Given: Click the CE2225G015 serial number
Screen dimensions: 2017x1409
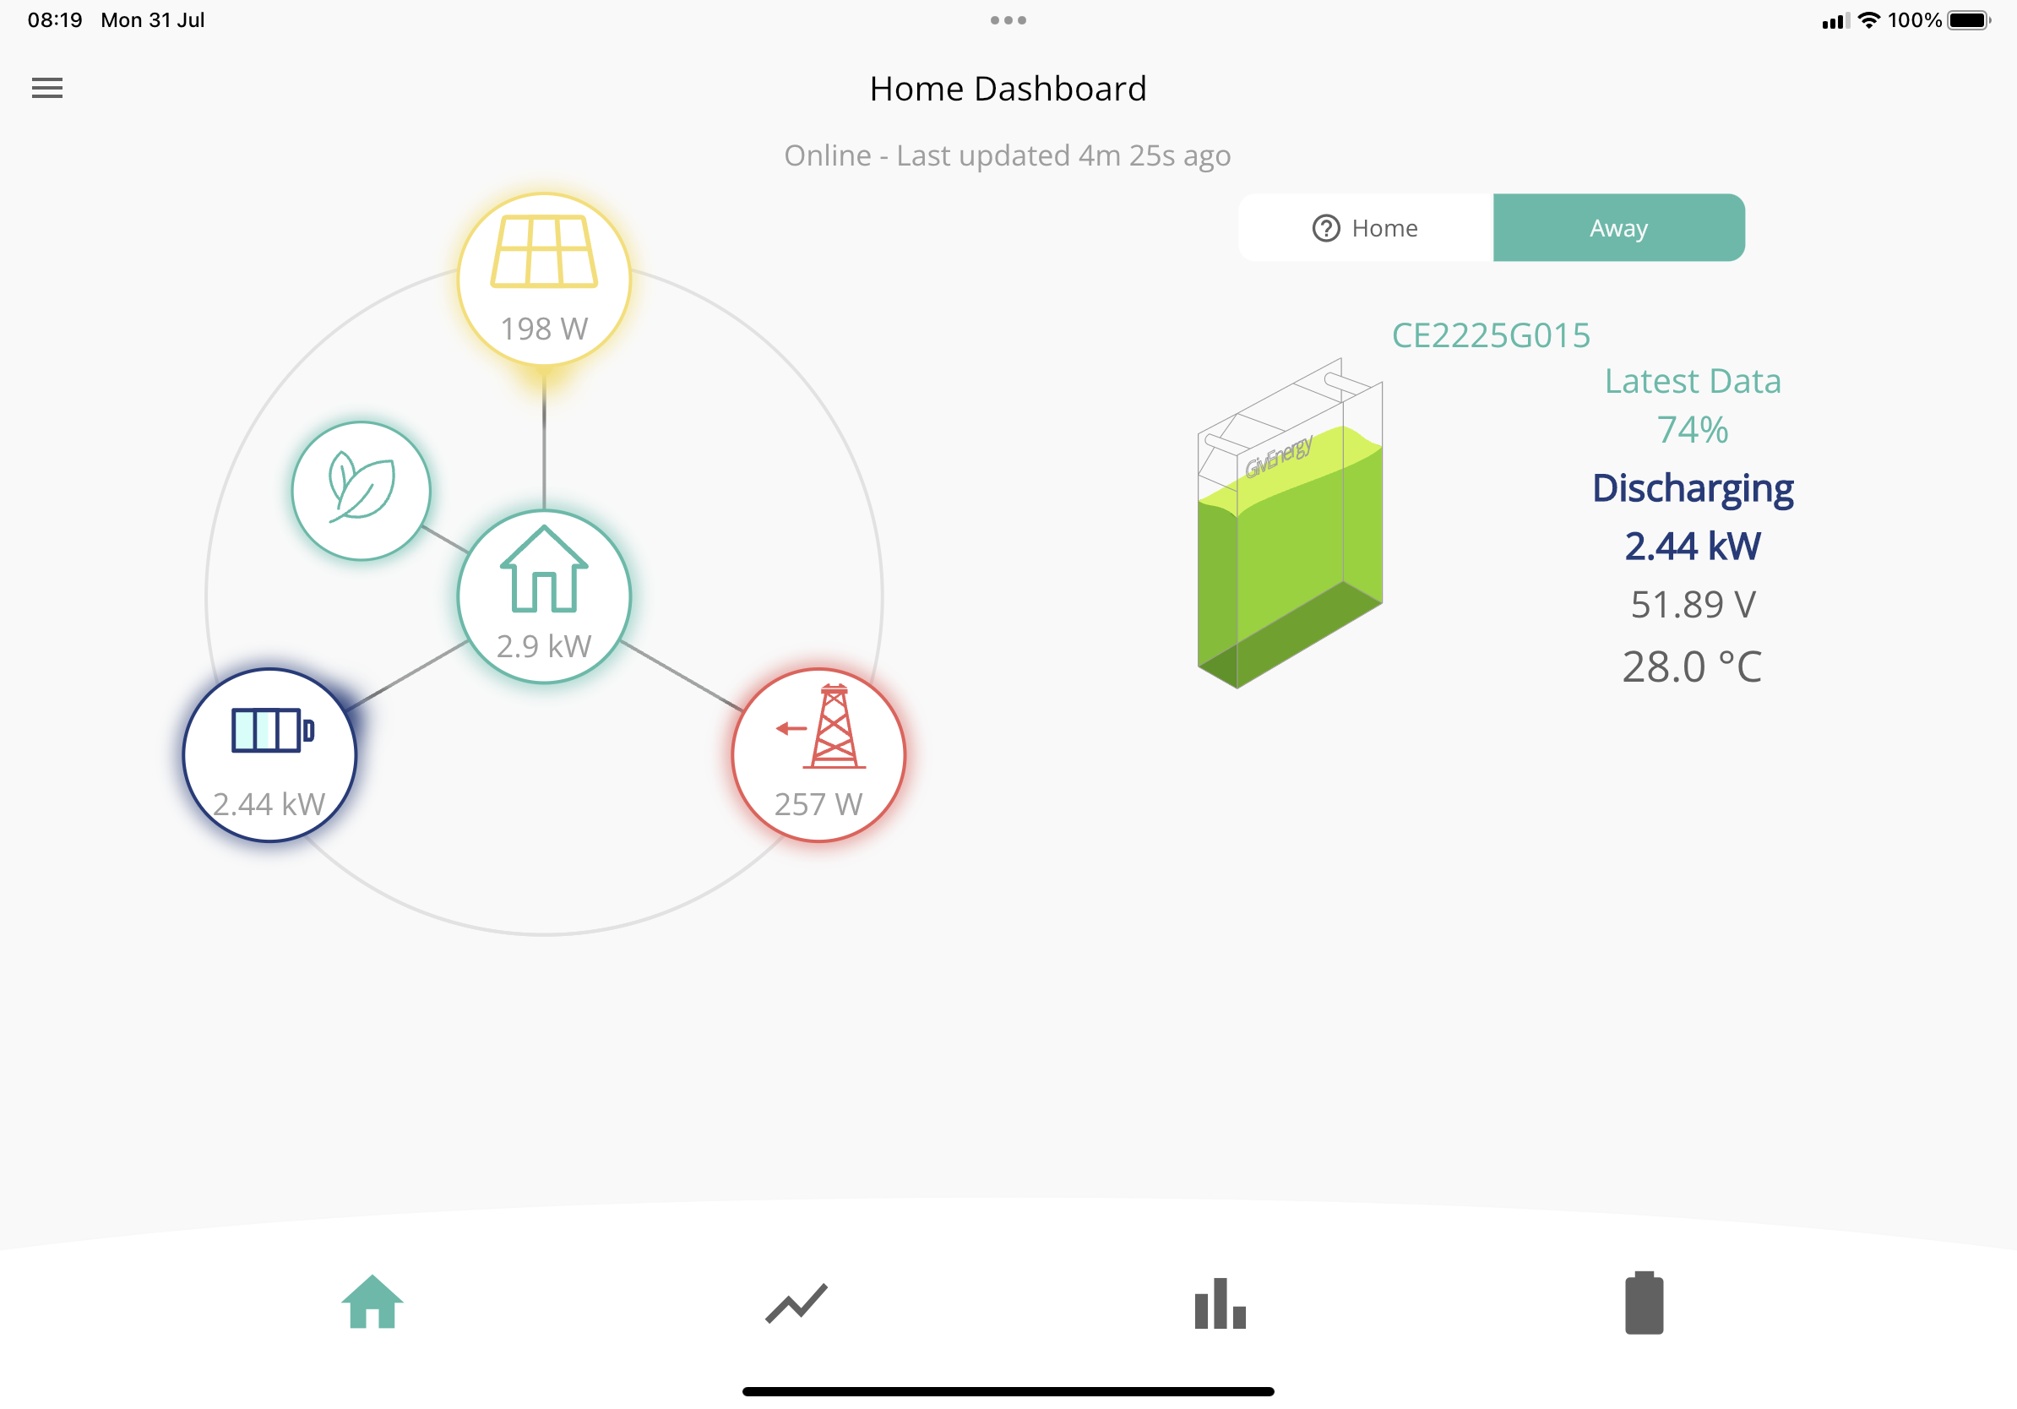Looking at the screenshot, I should coord(1491,335).
